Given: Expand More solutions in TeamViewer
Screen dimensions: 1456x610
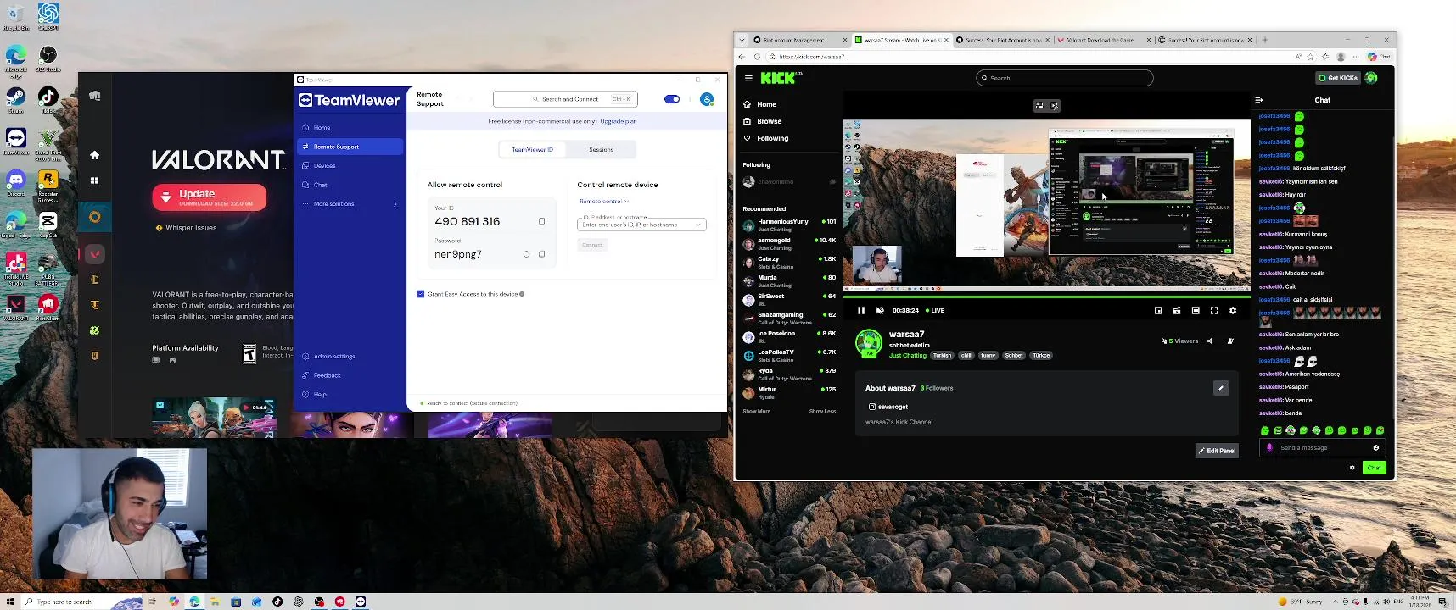Looking at the screenshot, I should point(350,204).
